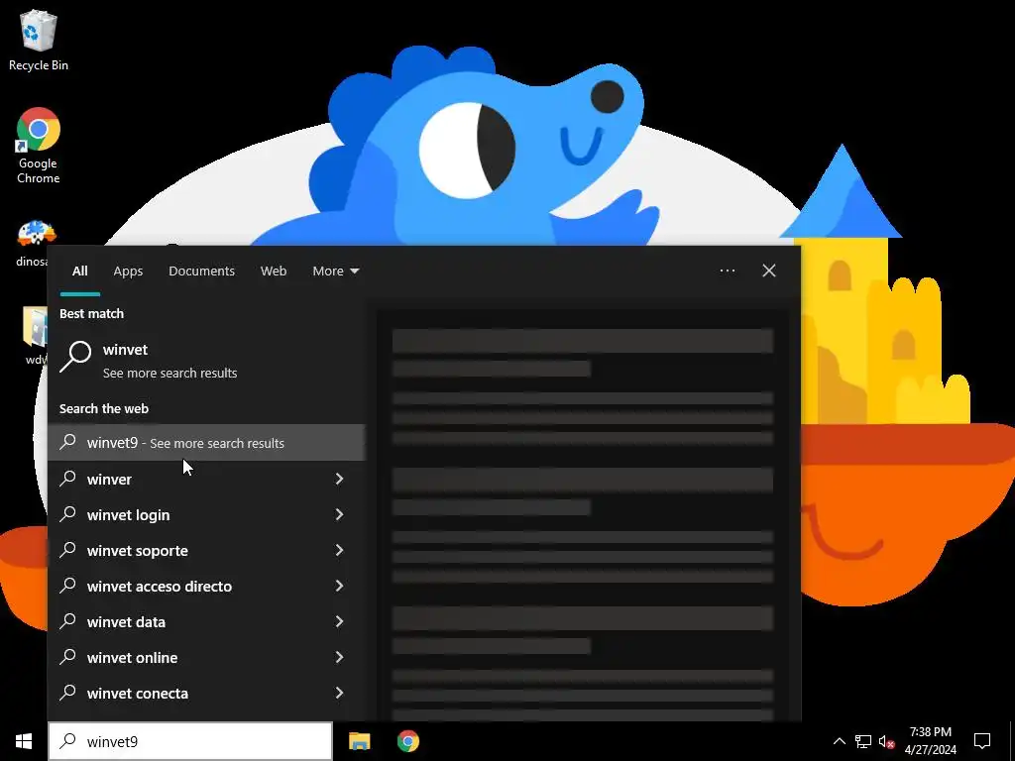Expand the winvet soporte suggestion chevron
Viewport: 1015px width, 761px height.
coord(339,549)
